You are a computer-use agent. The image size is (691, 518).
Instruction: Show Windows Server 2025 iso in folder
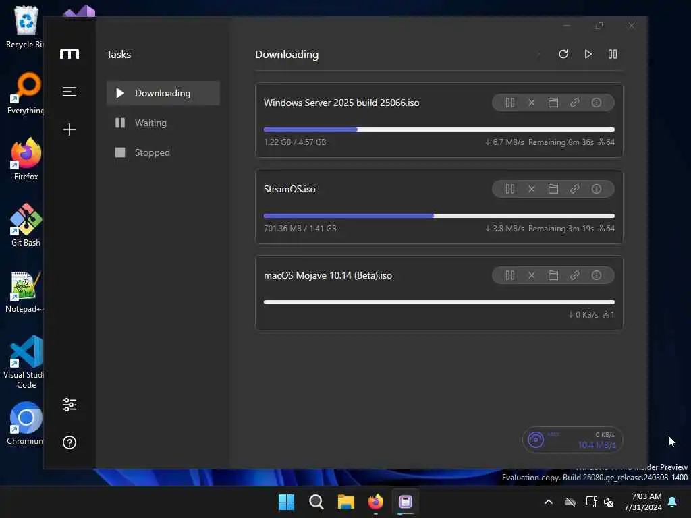coord(553,103)
